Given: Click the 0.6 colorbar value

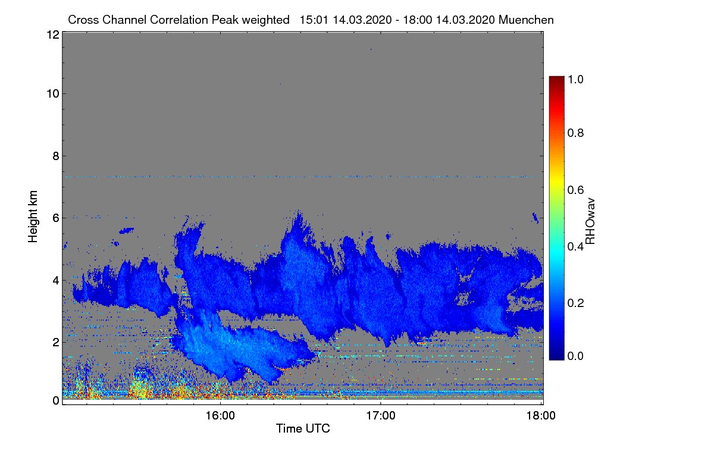Looking at the screenshot, I should tap(575, 189).
